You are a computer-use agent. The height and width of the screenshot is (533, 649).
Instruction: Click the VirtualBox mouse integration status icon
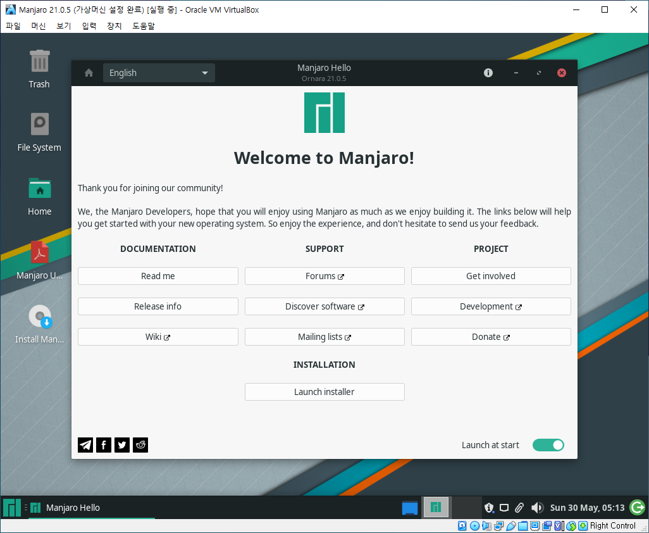571,526
